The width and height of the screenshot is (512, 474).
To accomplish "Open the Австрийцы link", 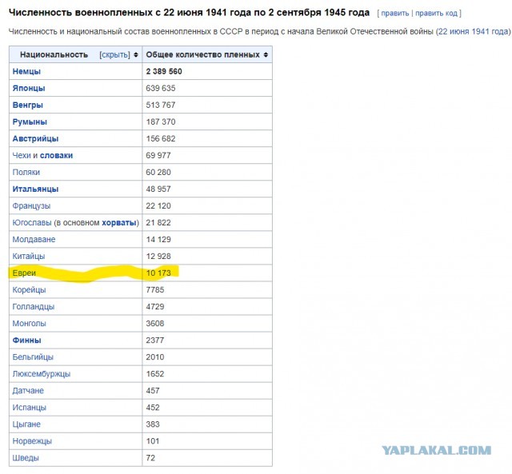I will [35, 138].
